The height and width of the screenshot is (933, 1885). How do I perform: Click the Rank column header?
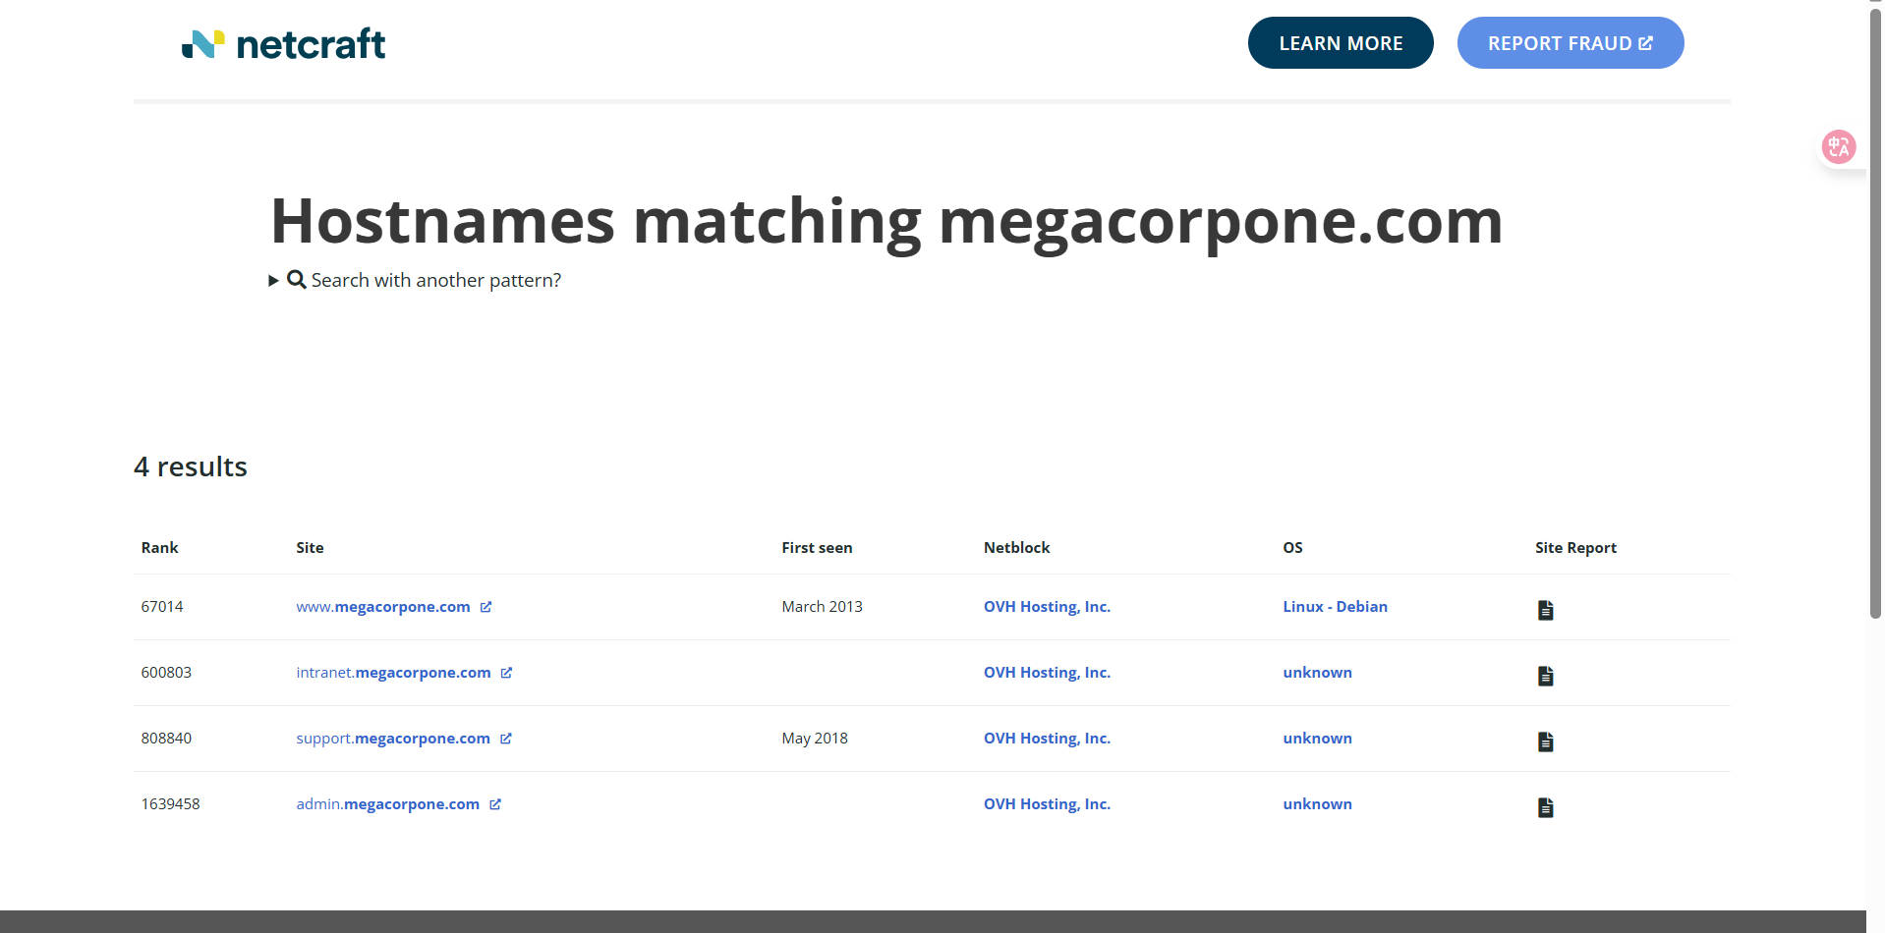point(159,548)
